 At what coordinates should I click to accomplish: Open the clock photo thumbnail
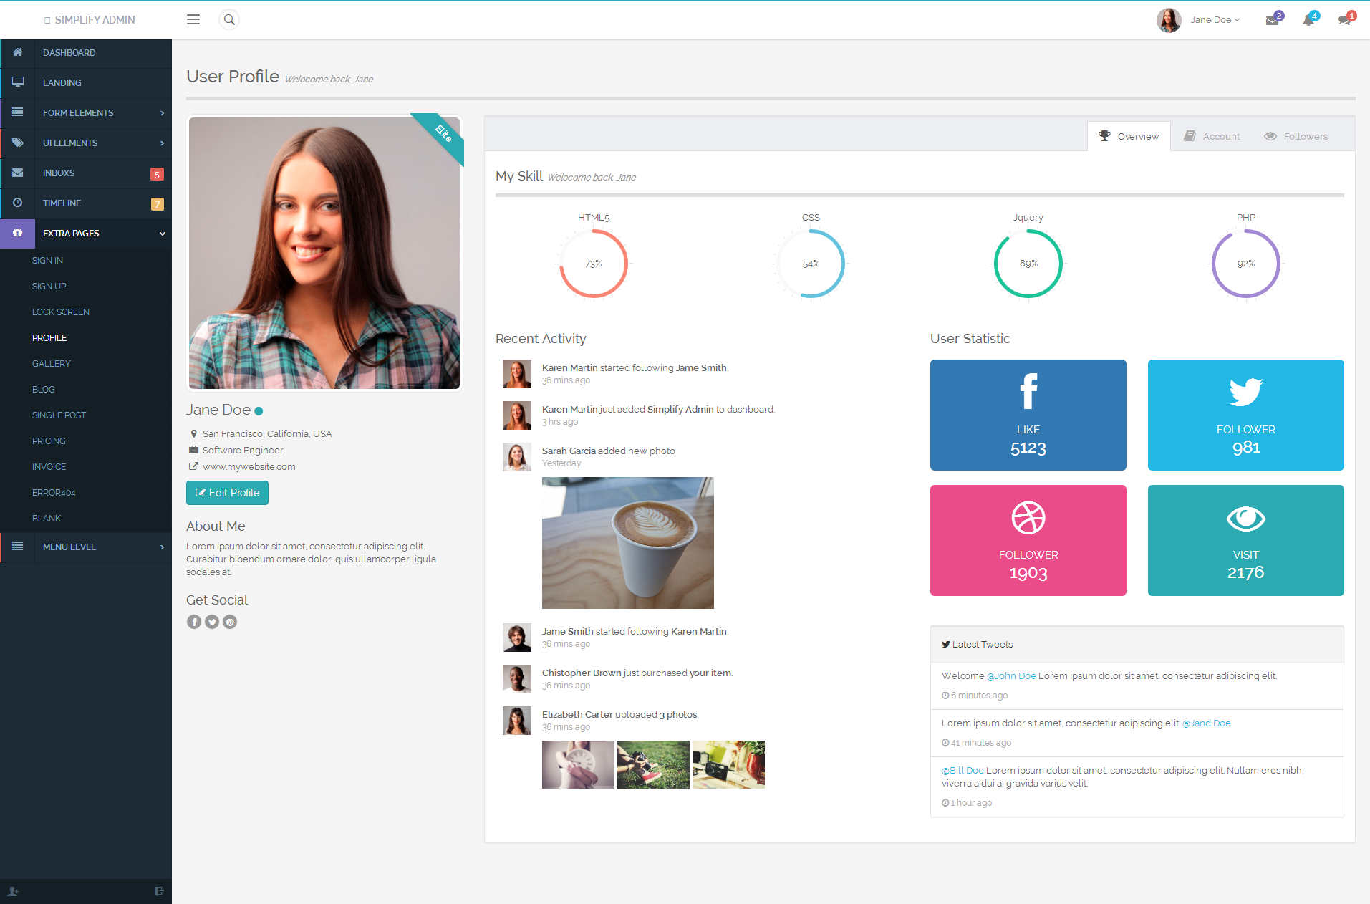coord(578,764)
